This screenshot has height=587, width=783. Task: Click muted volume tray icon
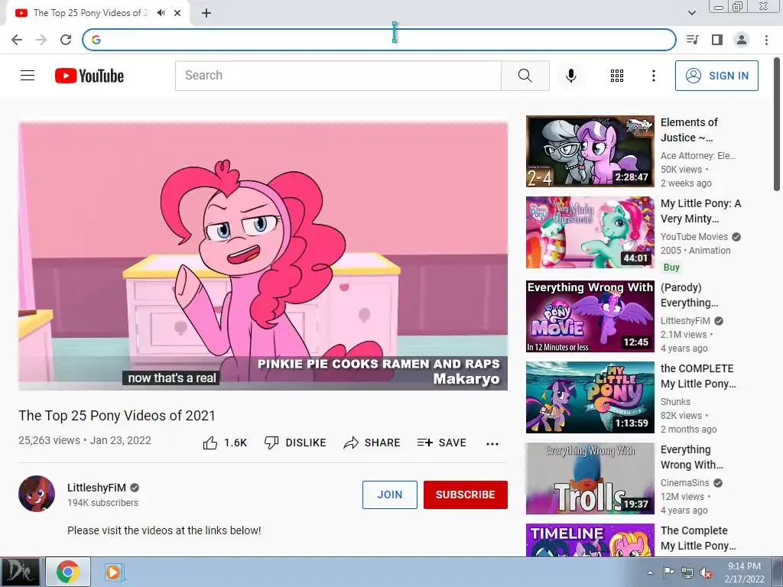click(706, 572)
